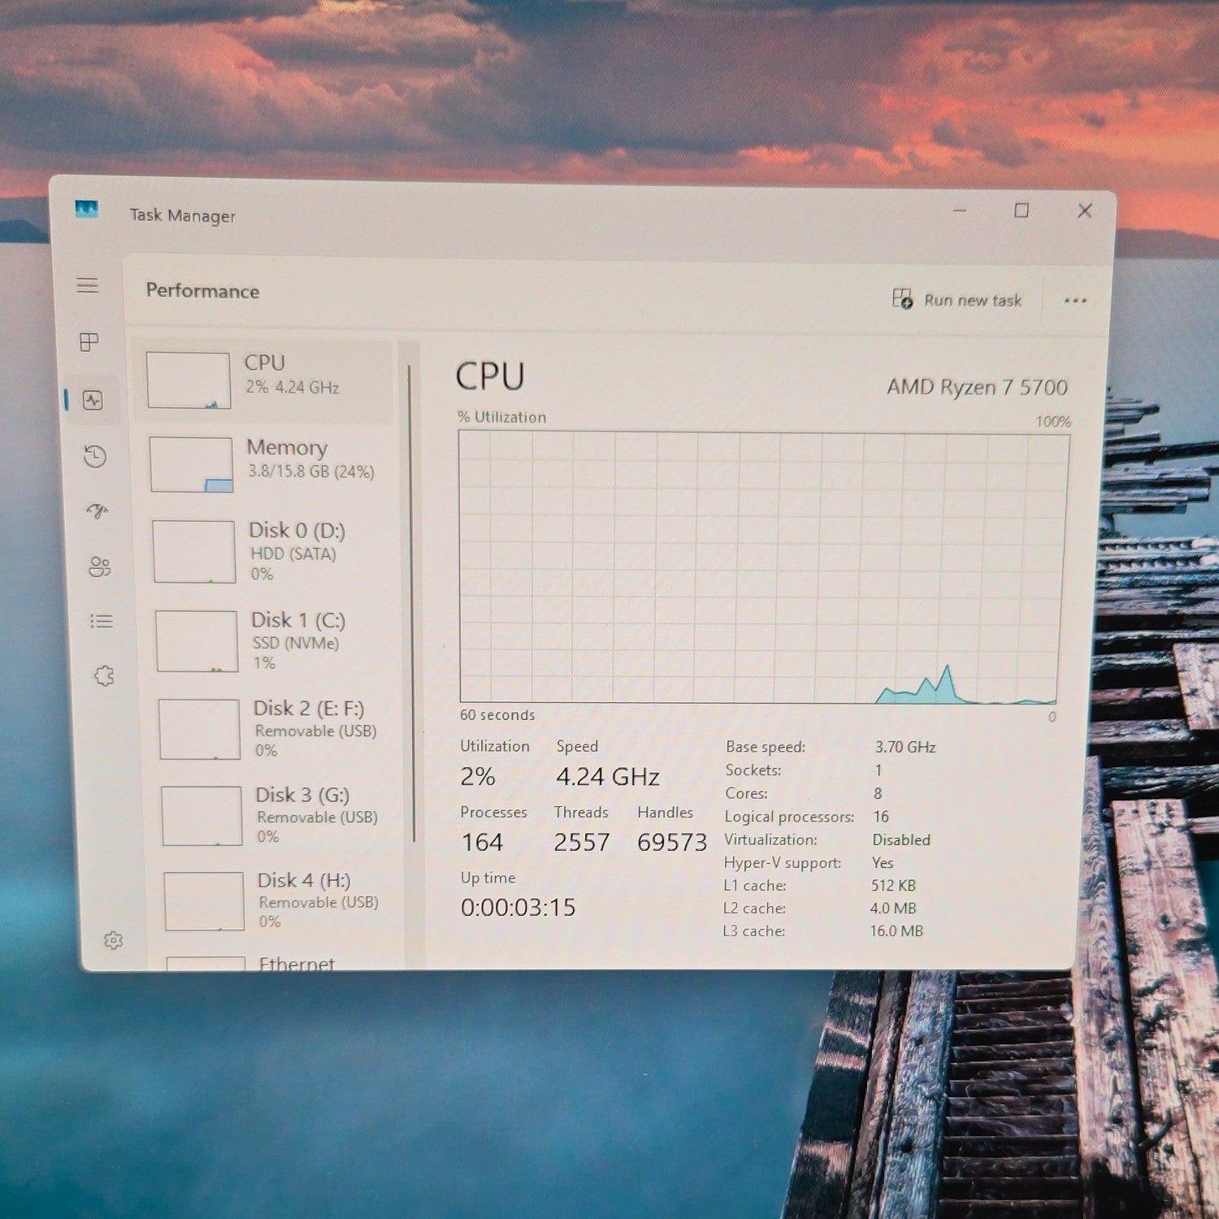Select the Performance page icon
This screenshot has height=1219, width=1219.
tap(93, 400)
